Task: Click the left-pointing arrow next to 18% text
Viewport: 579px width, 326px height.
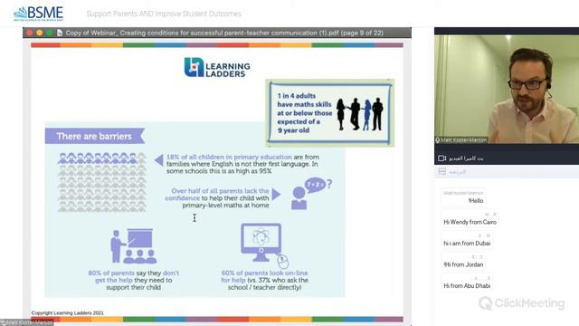Action: 159,160
